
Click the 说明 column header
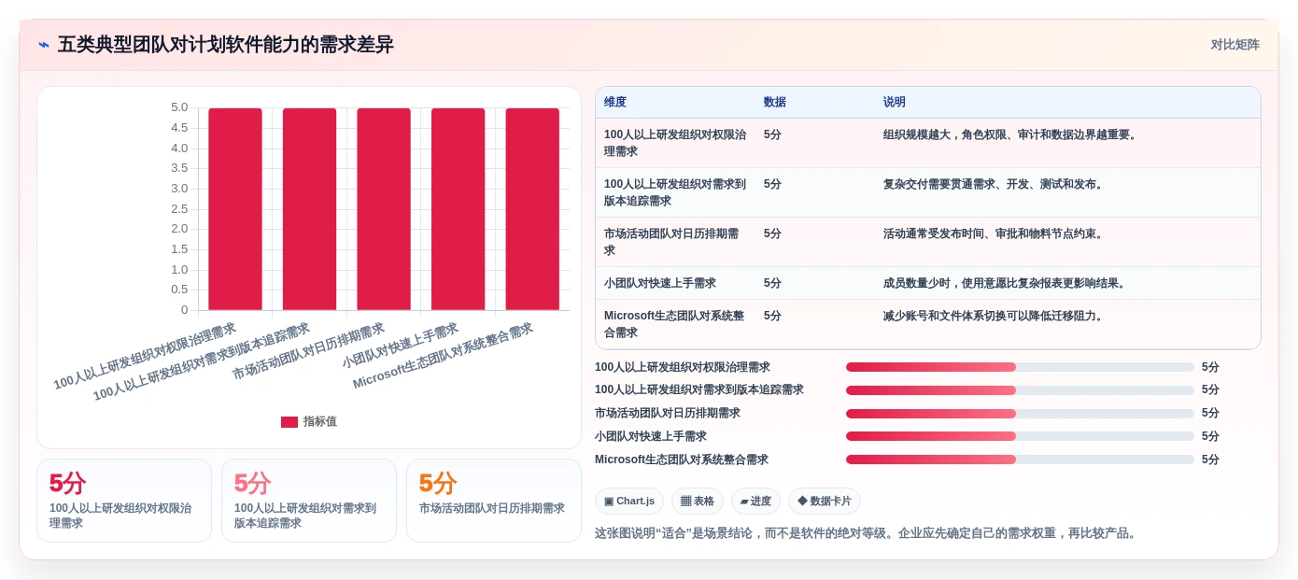coord(895,103)
